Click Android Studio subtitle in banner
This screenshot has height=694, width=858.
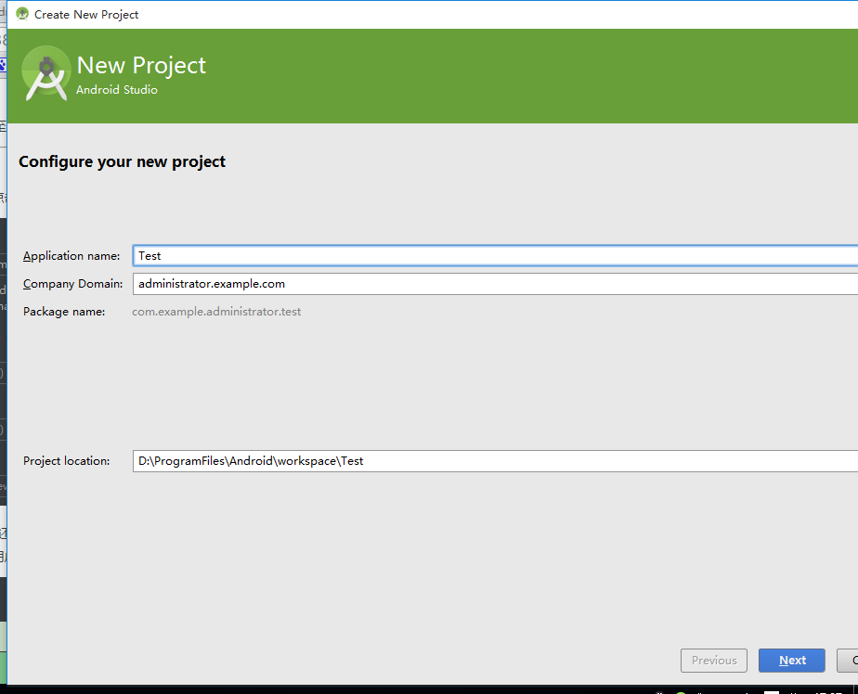tap(117, 90)
